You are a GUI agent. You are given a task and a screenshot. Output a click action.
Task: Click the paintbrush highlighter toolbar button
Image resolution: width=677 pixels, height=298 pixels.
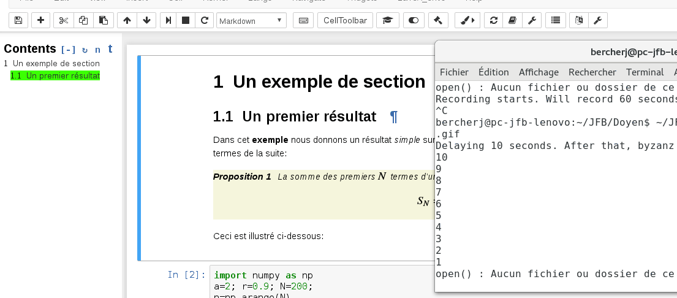point(467,20)
